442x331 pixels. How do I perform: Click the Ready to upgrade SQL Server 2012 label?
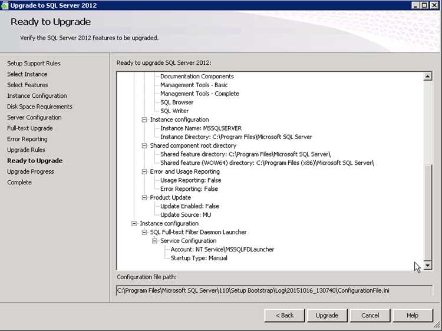coord(164,63)
